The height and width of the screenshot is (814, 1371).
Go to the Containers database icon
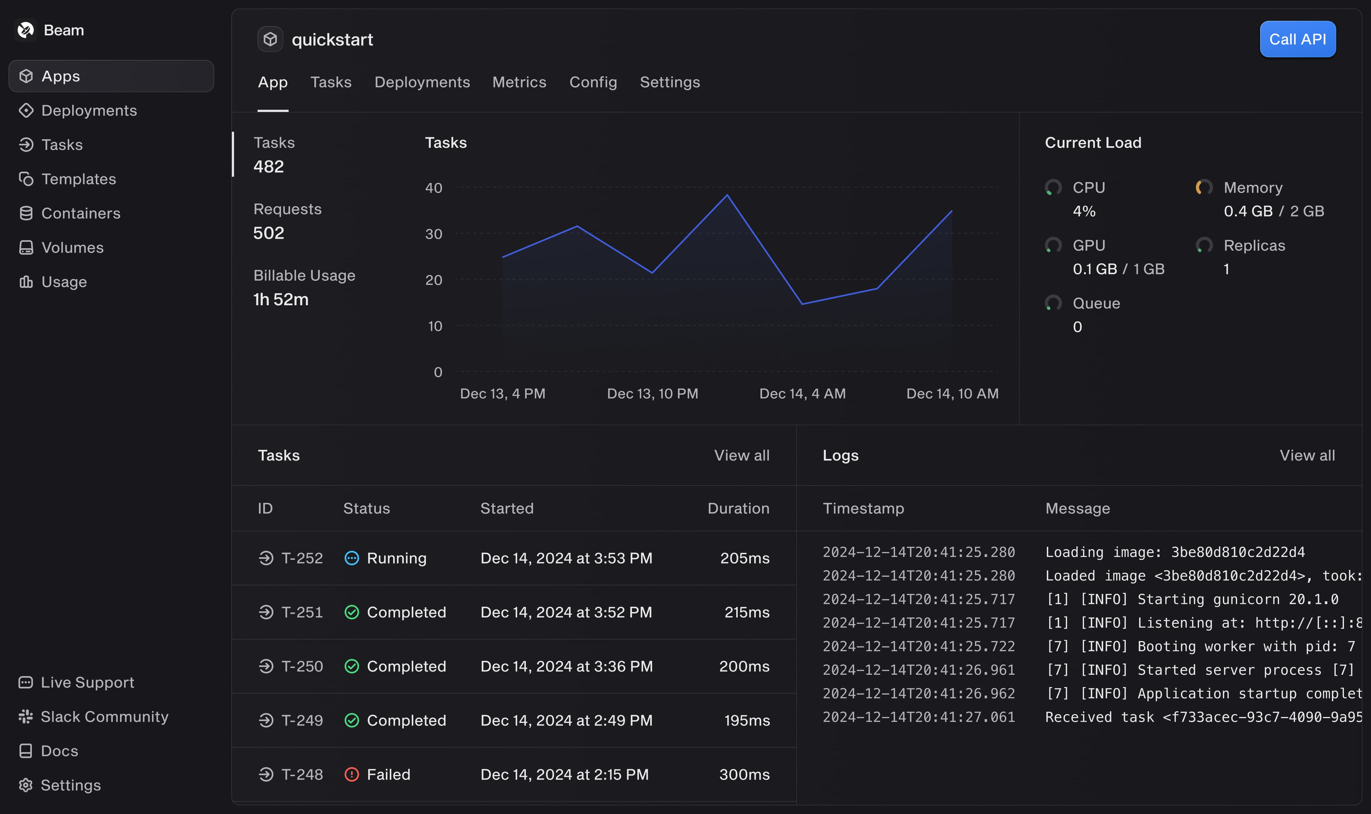(x=26, y=213)
